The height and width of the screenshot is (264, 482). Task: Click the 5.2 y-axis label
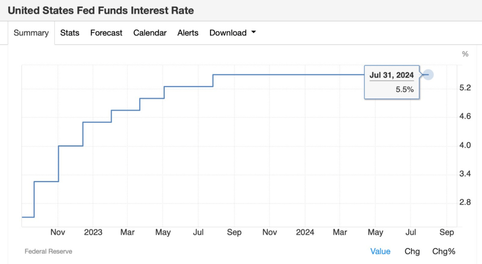(x=465, y=88)
